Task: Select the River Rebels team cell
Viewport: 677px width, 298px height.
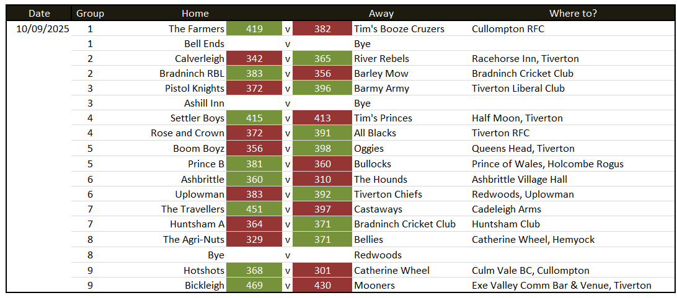Action: (381, 59)
